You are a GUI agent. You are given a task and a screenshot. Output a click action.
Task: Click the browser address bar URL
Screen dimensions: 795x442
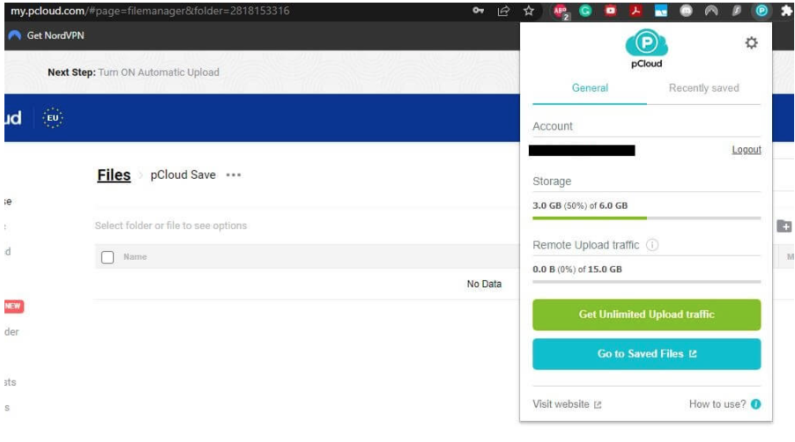coord(150,11)
